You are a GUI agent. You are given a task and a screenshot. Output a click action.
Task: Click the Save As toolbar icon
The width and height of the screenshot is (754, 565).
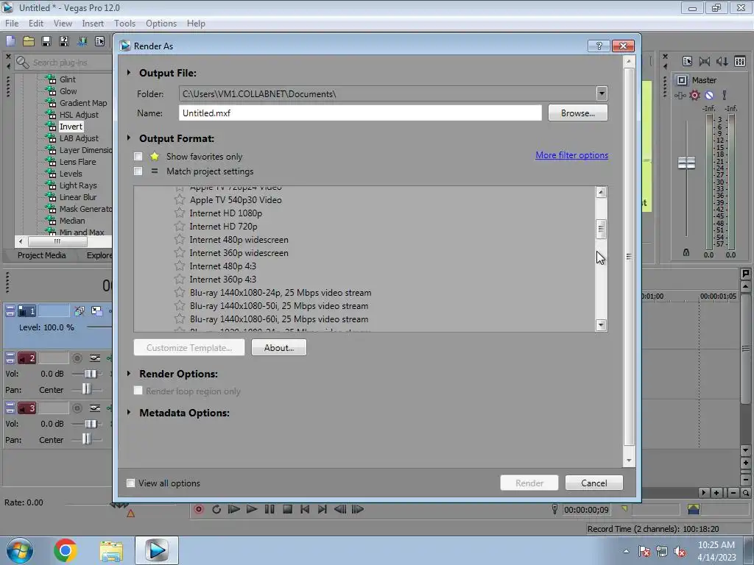point(64,41)
